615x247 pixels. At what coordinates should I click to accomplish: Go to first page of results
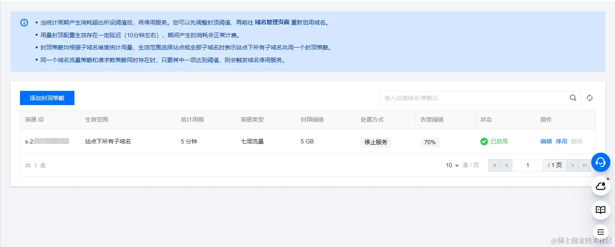coord(495,165)
